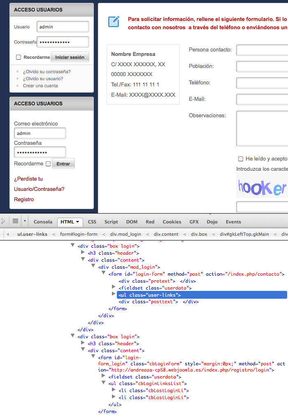Open the Cookies tab
This screenshot has width=288, height=416.
click(172, 222)
